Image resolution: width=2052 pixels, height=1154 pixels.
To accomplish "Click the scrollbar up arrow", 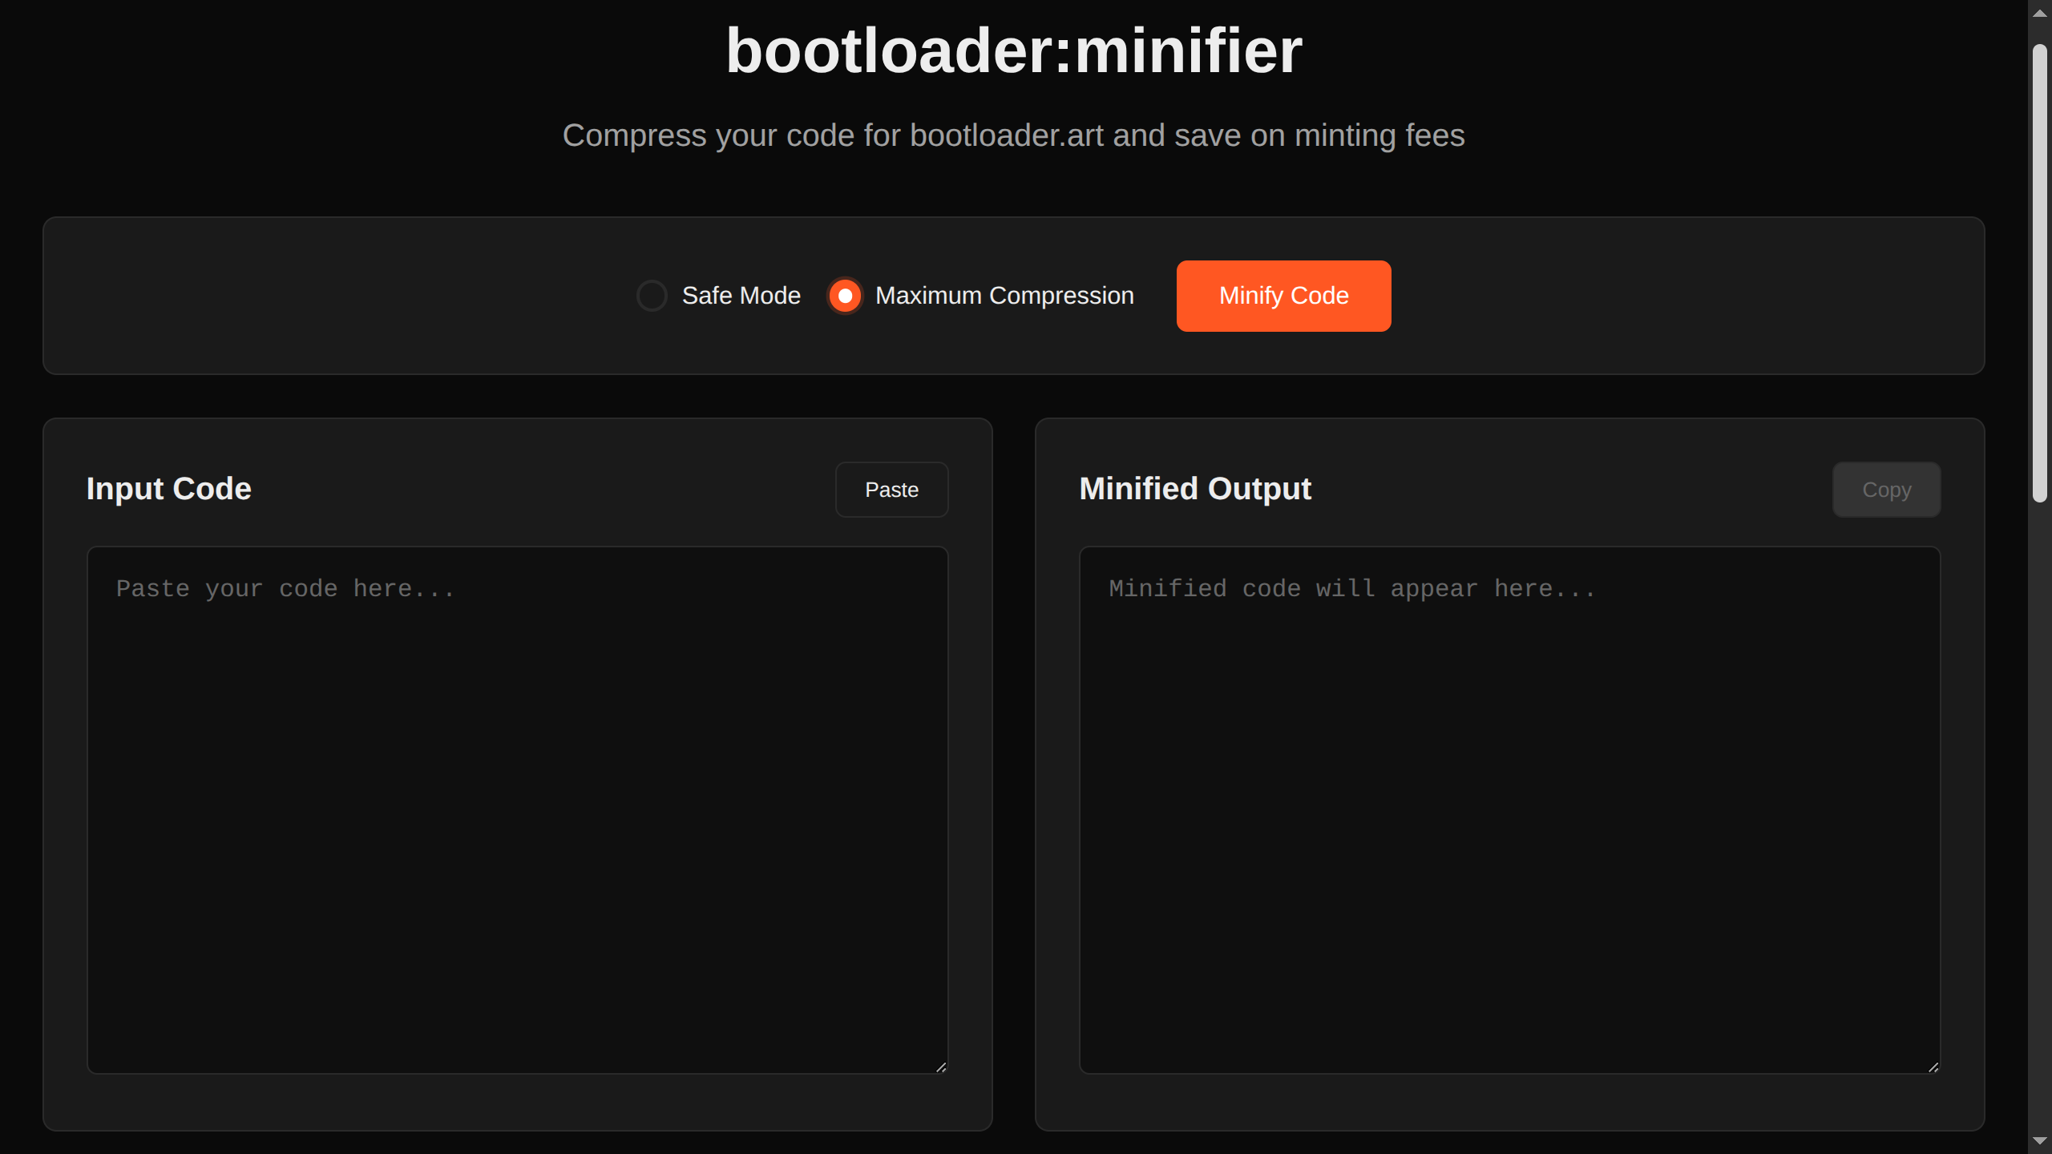I will (2039, 11).
